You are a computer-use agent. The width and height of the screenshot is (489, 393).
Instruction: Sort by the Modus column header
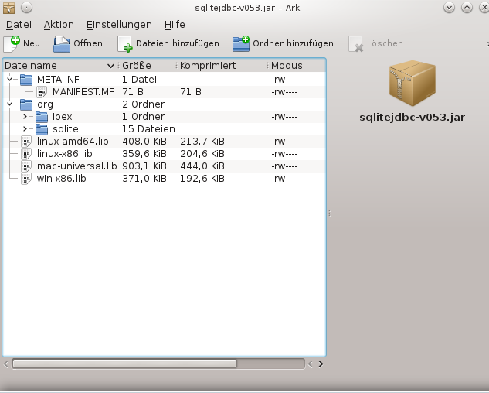[297, 66]
